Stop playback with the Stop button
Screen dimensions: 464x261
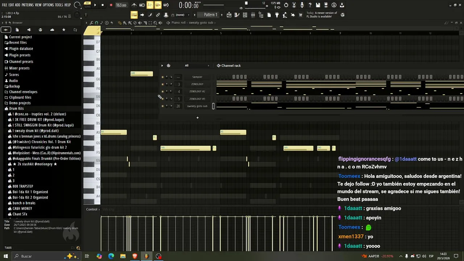tap(103, 5)
